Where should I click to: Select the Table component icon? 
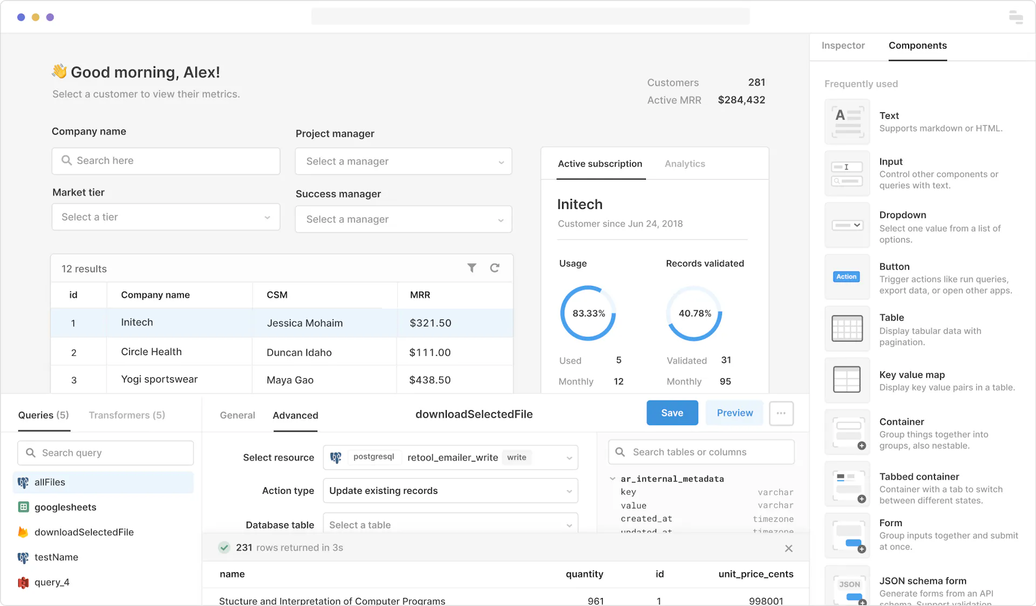(x=847, y=328)
